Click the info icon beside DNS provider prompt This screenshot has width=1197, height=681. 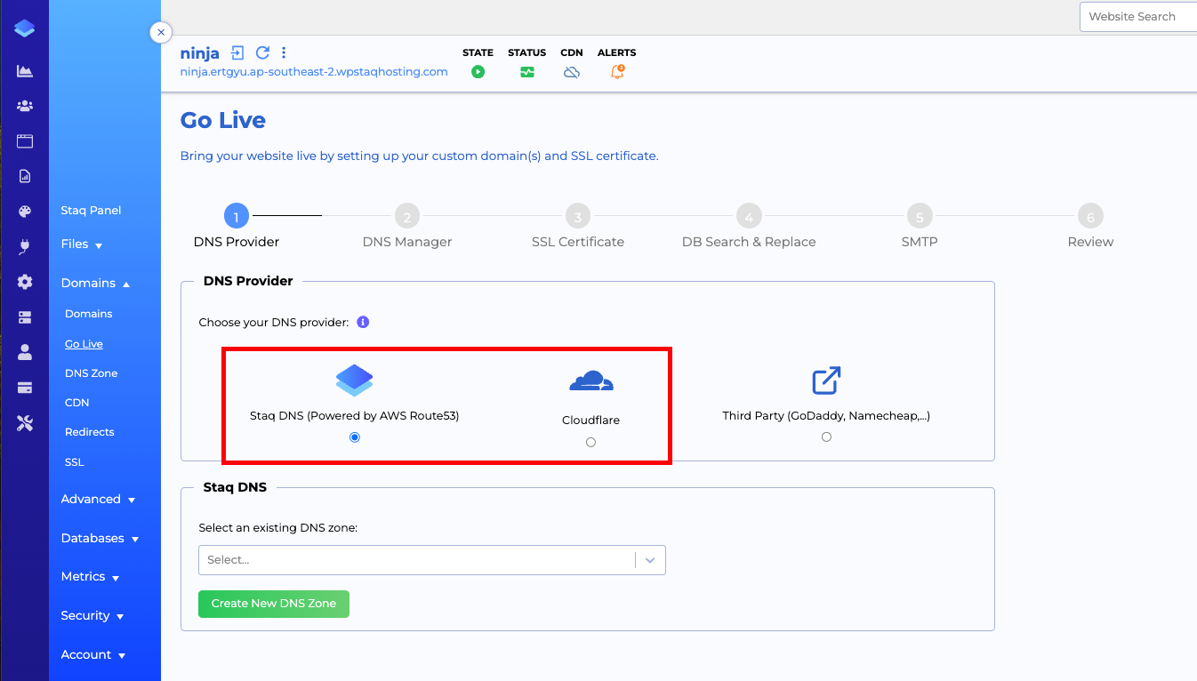click(x=363, y=322)
